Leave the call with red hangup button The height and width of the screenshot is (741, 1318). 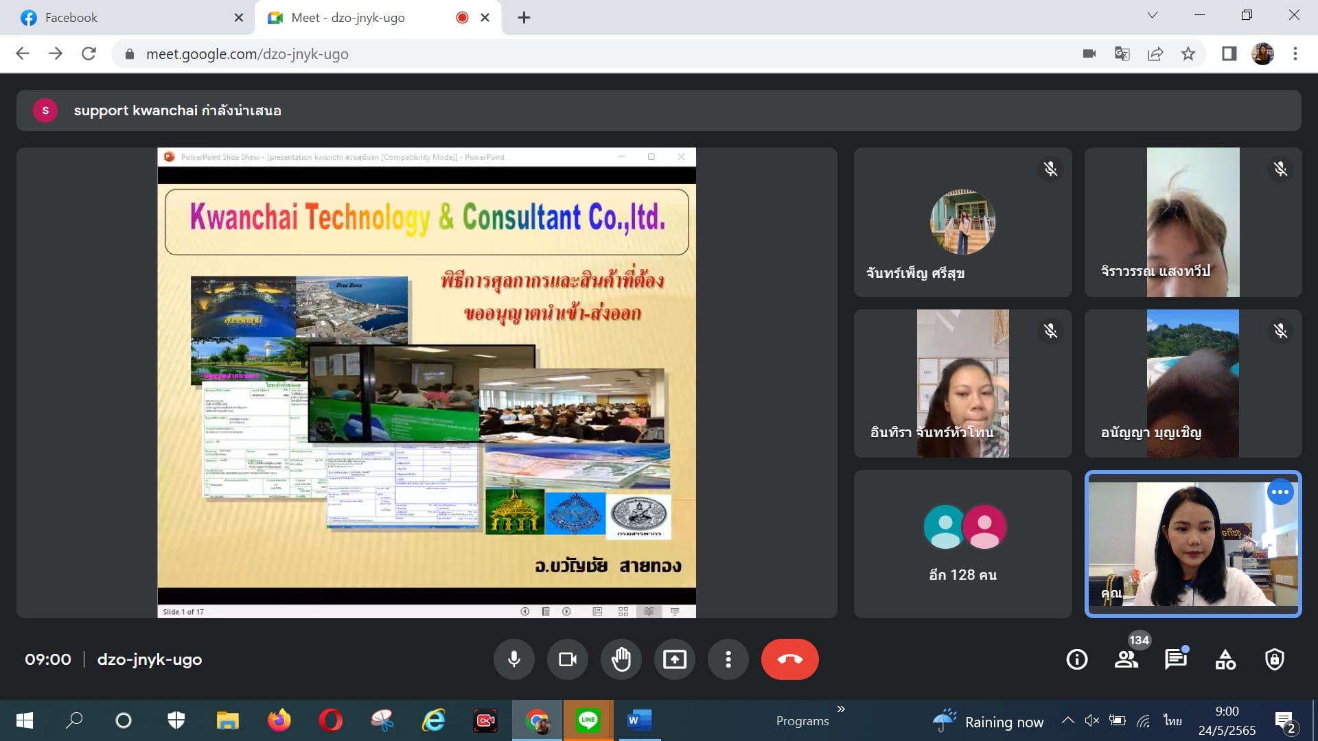coord(789,659)
